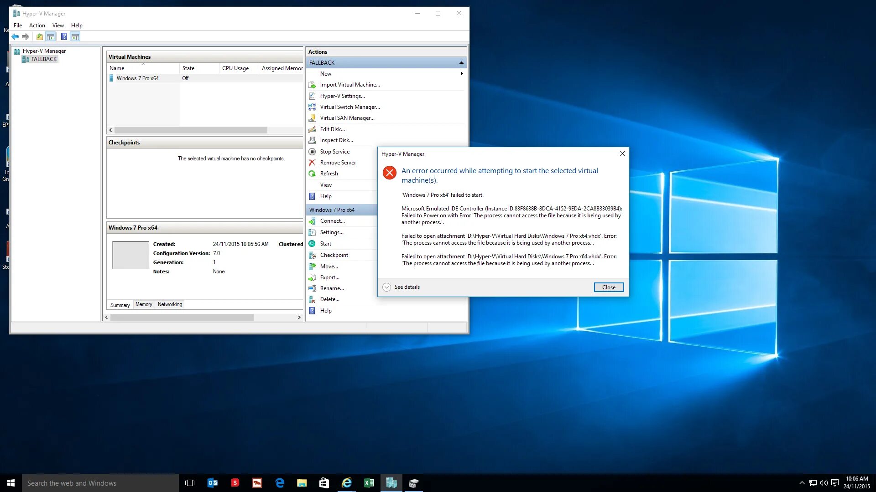Expand the New submenu arrow
Viewport: 876px width, 492px height.
click(461, 73)
